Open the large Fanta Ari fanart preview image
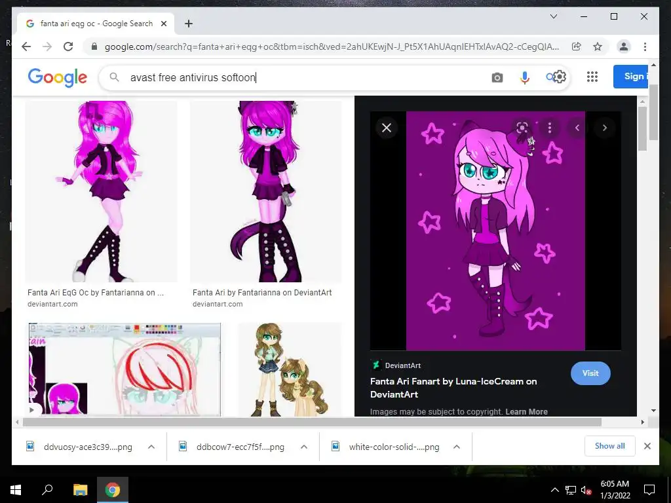Screen dimensions: 671x503 pos(495,231)
